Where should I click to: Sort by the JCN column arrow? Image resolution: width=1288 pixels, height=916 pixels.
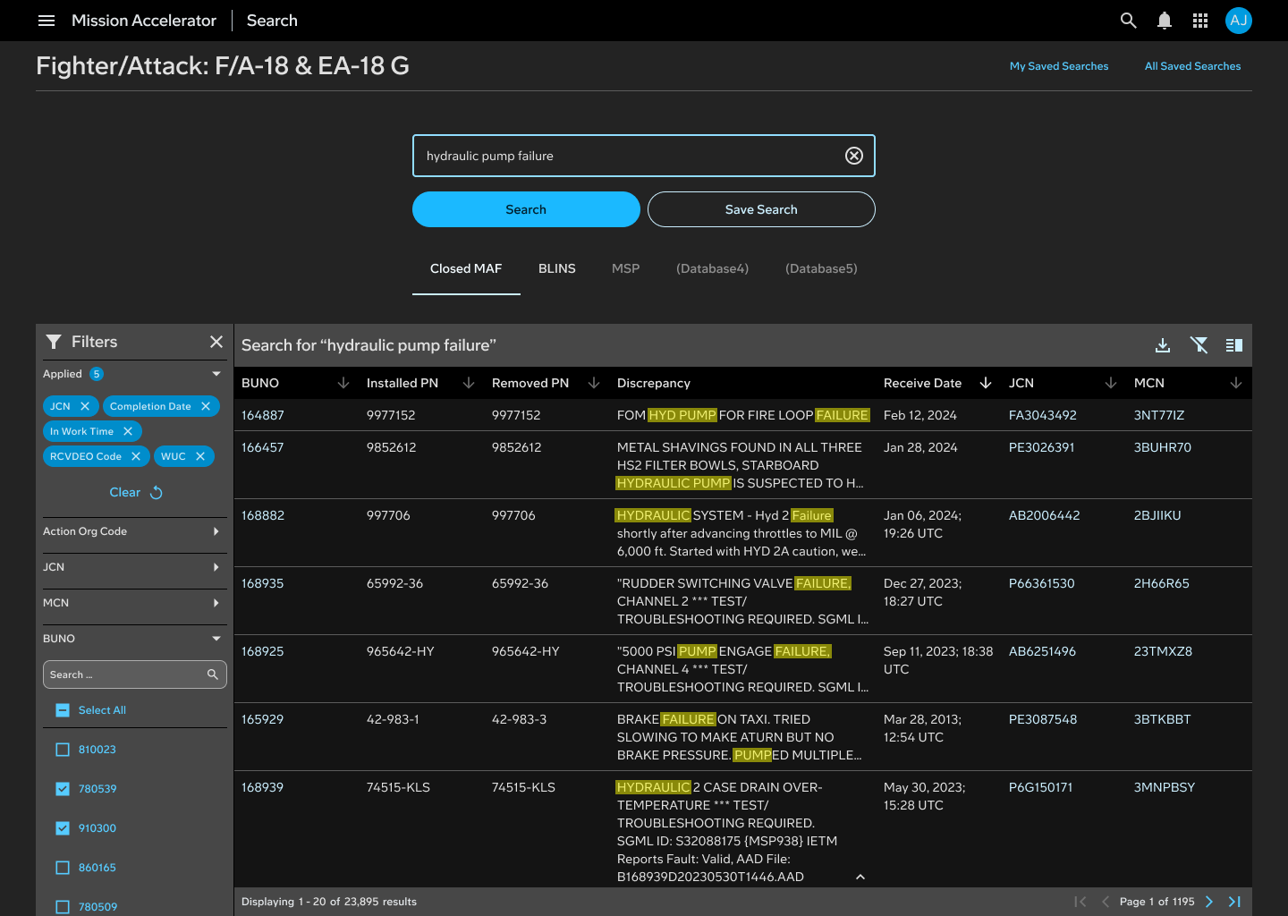(x=1111, y=383)
